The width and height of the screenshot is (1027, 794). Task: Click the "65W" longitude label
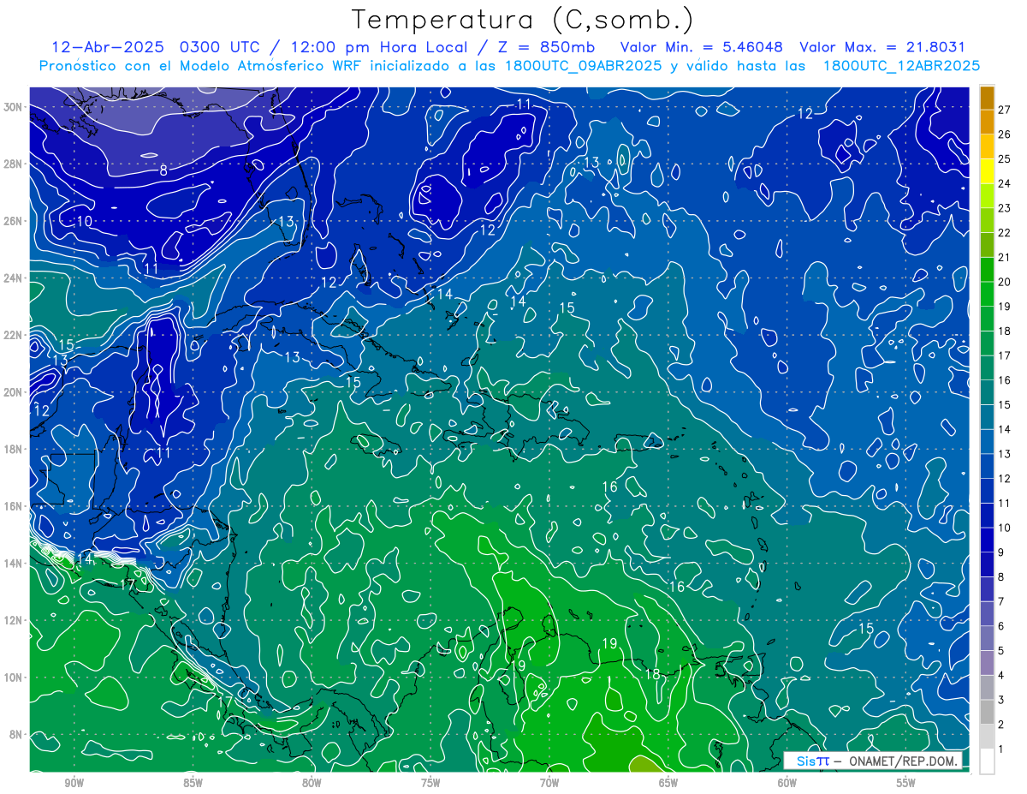pyautogui.click(x=668, y=782)
